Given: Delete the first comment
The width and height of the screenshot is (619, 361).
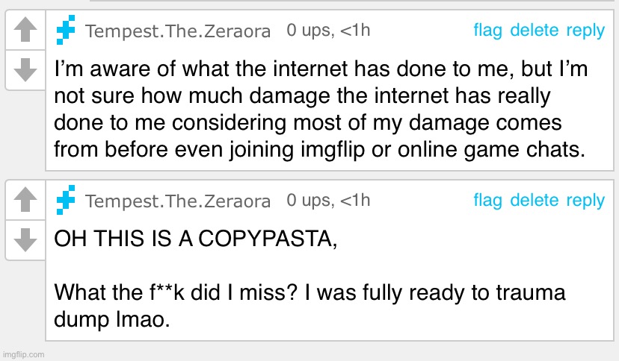Looking at the screenshot, I should point(534,31).
